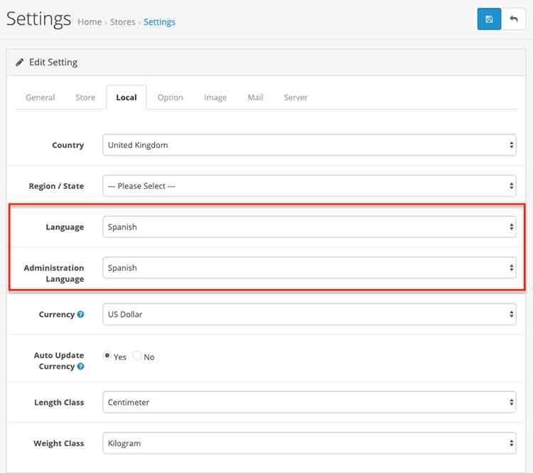Open the Language dropdown set to Spanish
The height and width of the screenshot is (473, 533).
309,227
